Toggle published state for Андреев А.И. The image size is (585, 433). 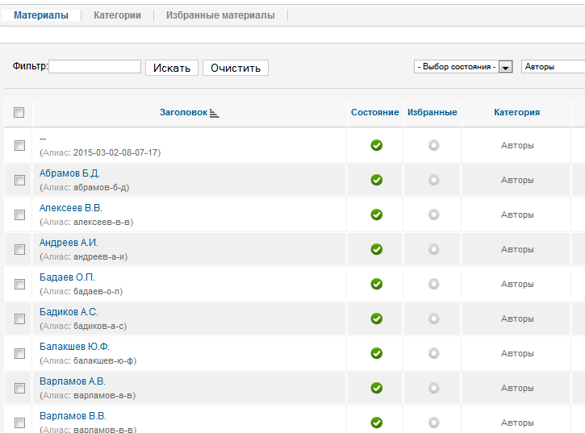(x=377, y=249)
